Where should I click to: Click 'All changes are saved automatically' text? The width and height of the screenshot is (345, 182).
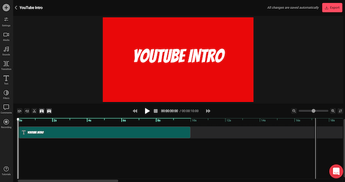click(x=293, y=8)
